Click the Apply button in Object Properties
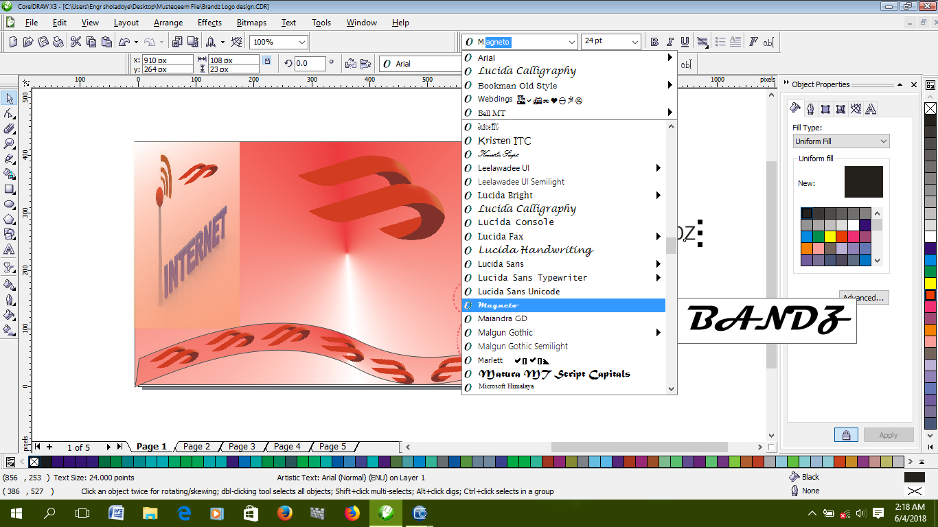Image resolution: width=938 pixels, height=527 pixels. click(889, 434)
